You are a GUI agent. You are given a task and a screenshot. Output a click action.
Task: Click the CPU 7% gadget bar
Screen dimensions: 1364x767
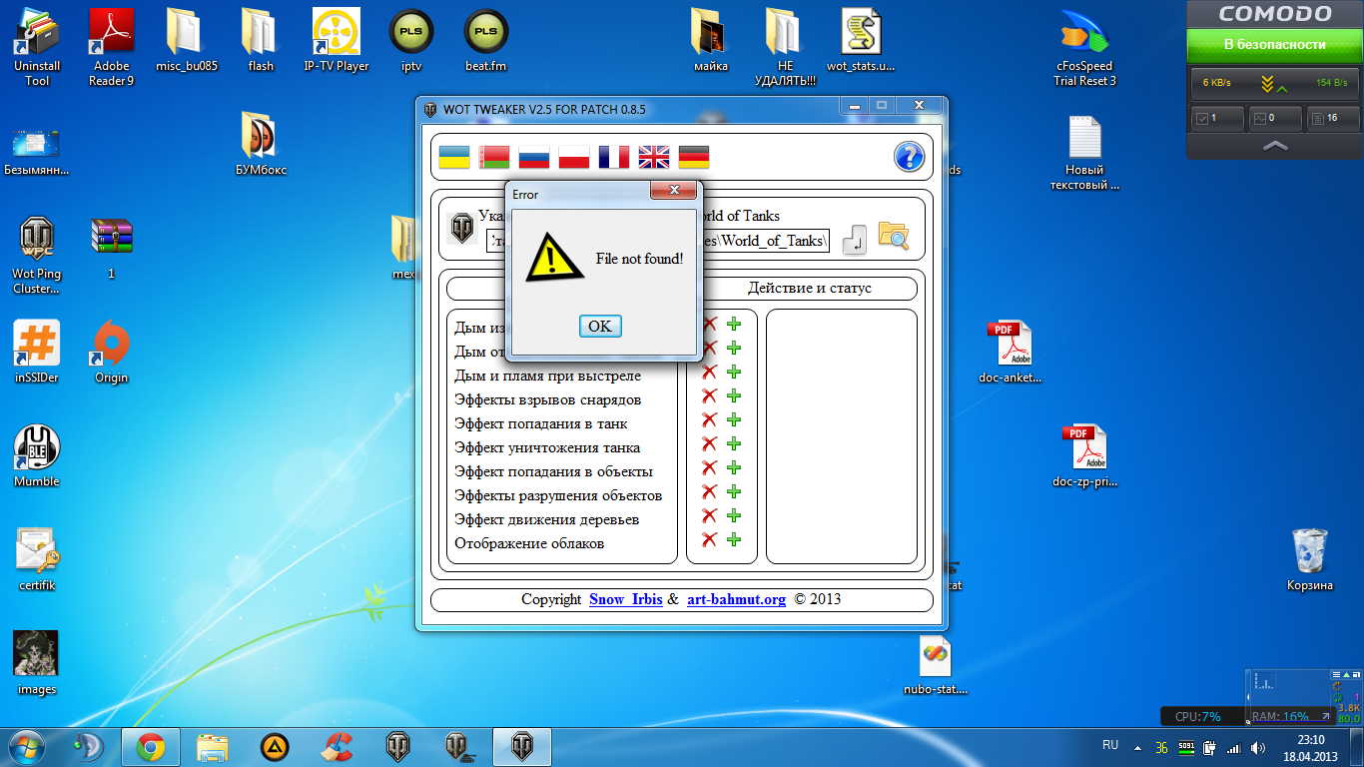coord(1203,716)
